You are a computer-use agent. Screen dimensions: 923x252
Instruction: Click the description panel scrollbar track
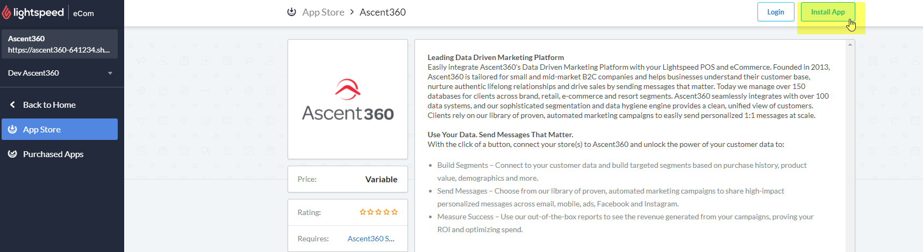coord(850,150)
